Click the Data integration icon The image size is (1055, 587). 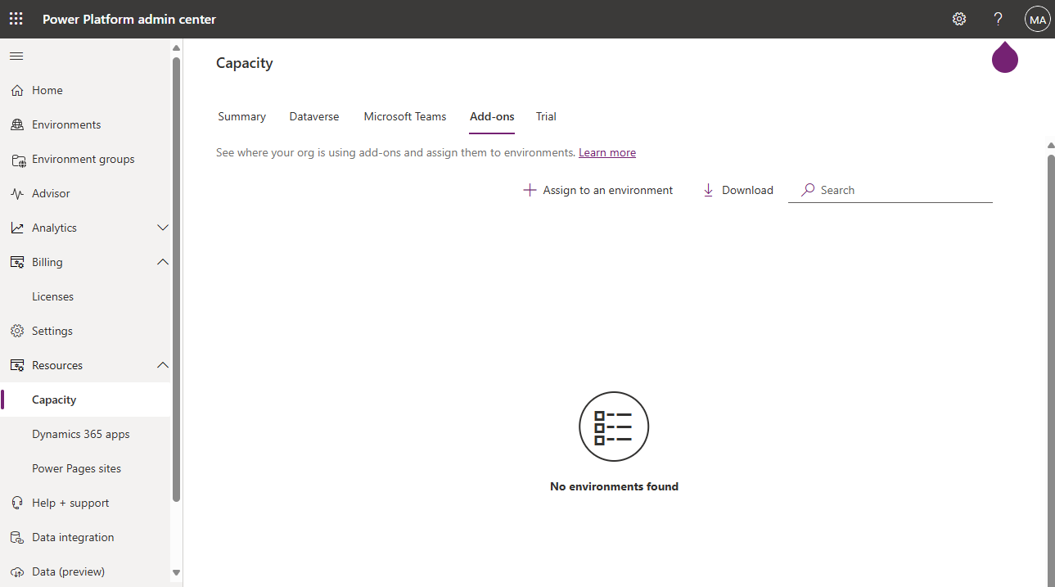click(17, 537)
